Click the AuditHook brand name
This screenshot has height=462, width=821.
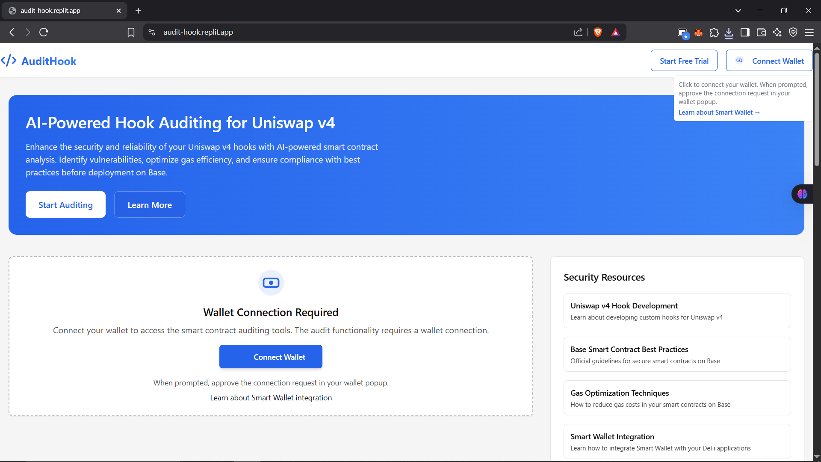tap(49, 61)
